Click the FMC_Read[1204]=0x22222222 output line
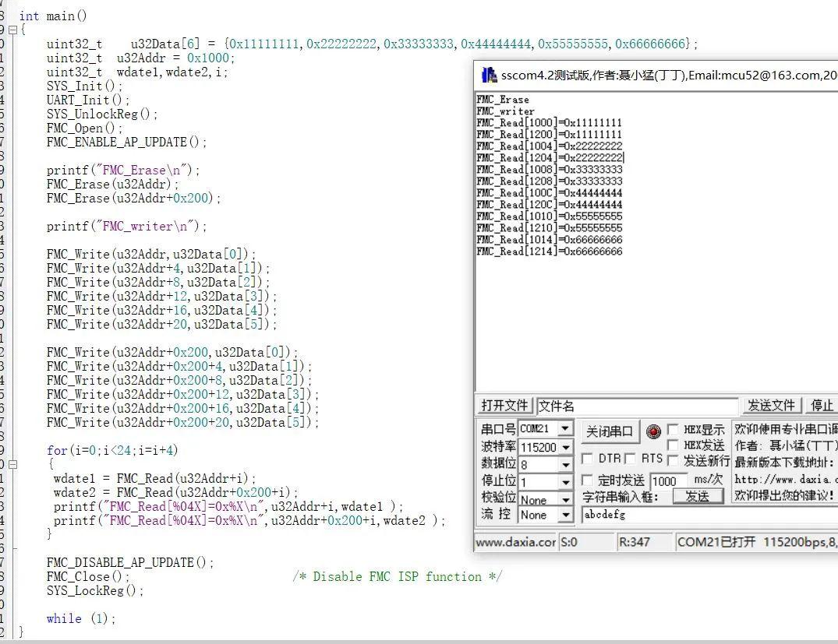This screenshot has width=838, height=644. [x=550, y=157]
